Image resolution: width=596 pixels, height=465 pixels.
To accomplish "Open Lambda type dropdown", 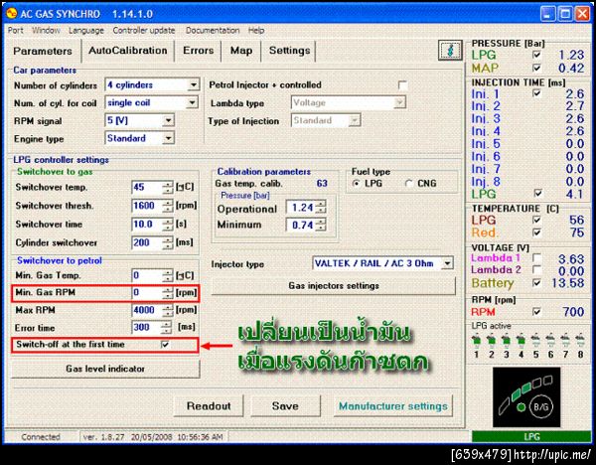I will pos(399,102).
